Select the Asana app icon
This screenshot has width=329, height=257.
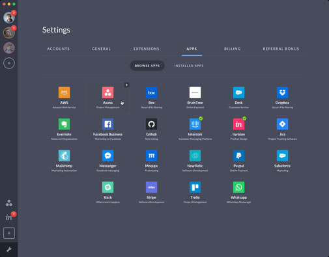(107, 92)
